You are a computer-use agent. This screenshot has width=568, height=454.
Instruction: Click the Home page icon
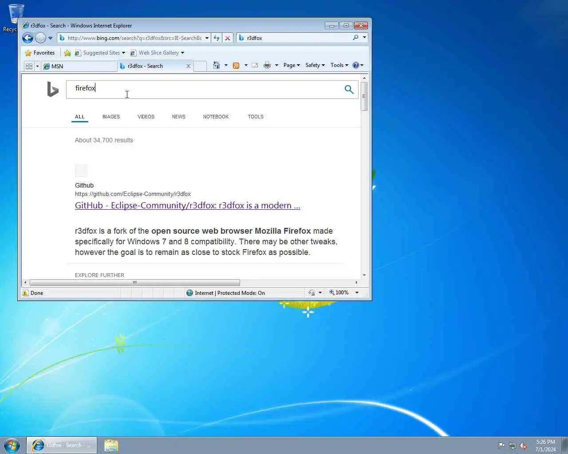tap(216, 65)
